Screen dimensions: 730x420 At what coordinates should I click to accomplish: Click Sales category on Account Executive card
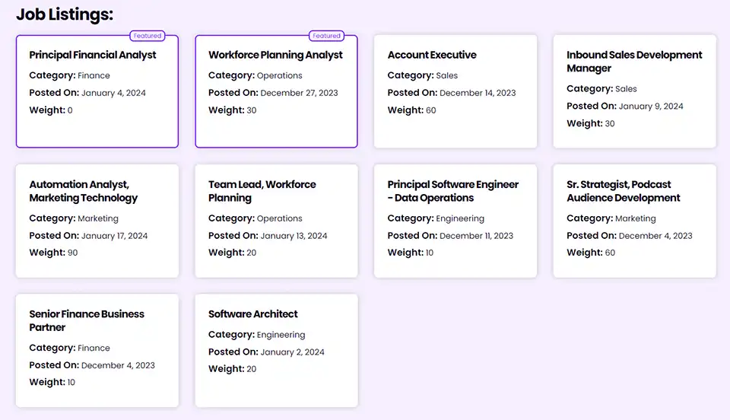click(447, 75)
